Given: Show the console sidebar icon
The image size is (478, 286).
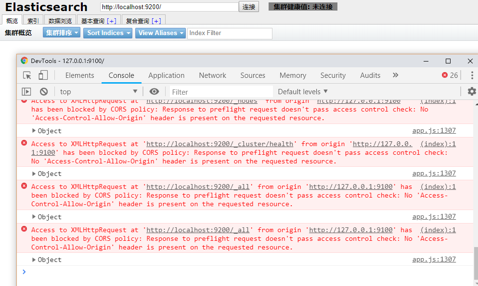Looking at the screenshot, I should pyautogui.click(x=26, y=92).
